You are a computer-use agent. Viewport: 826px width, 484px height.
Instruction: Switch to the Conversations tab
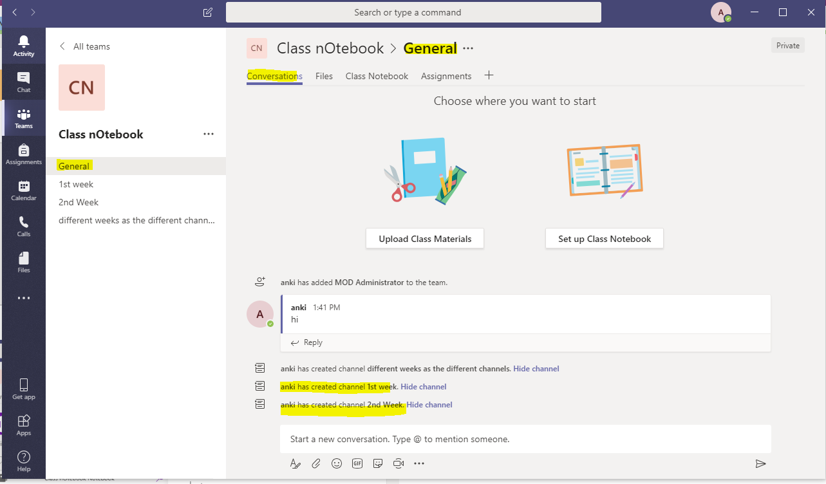point(274,77)
